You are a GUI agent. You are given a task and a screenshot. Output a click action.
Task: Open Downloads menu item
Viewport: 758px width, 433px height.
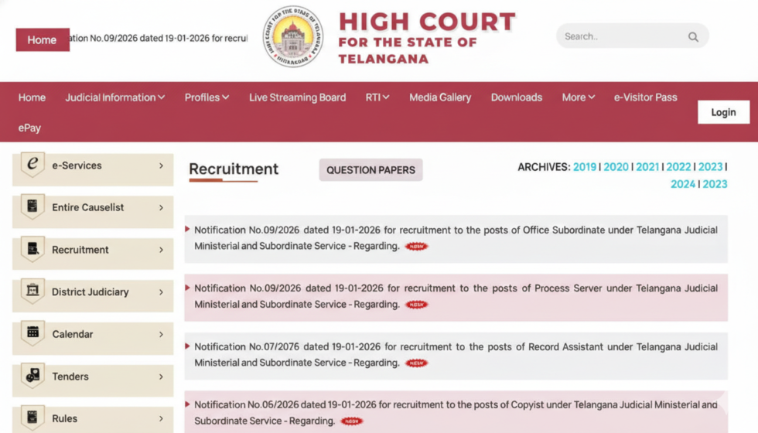click(x=517, y=97)
